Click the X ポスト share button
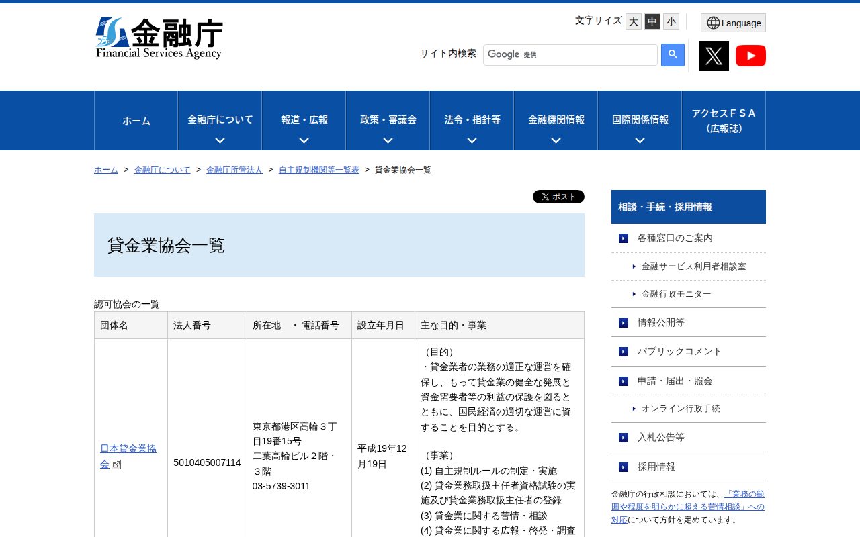The image size is (860, 537). click(x=558, y=197)
